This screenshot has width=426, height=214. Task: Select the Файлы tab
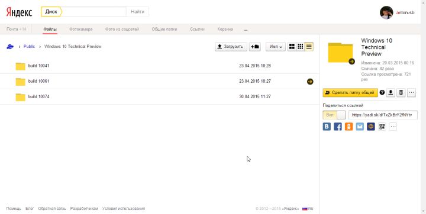[50, 29]
